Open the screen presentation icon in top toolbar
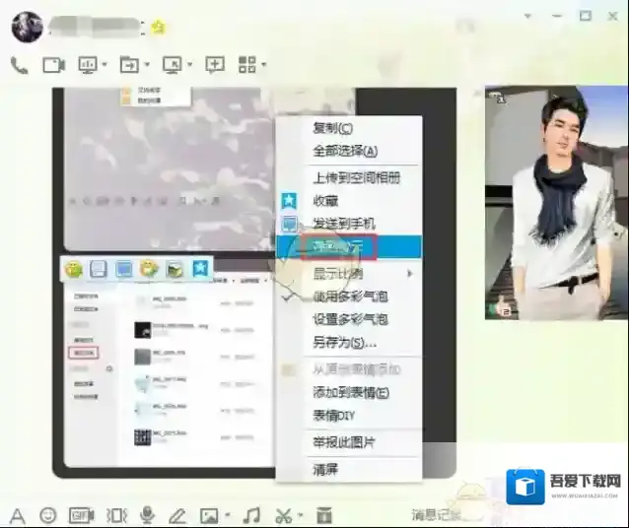629x528 pixels. (x=88, y=65)
